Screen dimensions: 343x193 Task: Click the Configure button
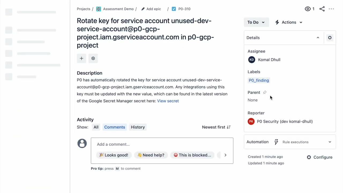coord(319,157)
